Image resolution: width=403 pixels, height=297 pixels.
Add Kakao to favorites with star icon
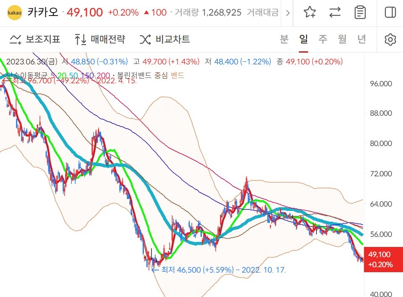(x=309, y=12)
